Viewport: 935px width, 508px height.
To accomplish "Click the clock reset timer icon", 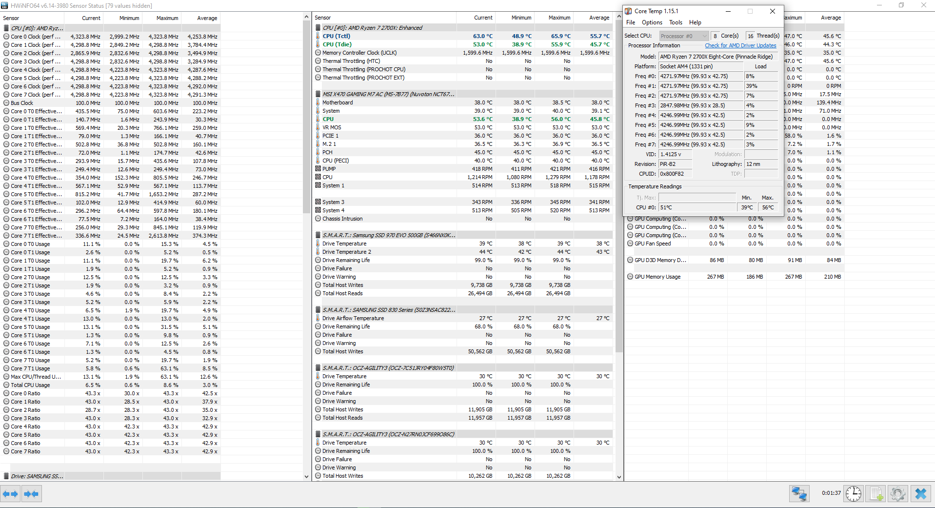I will coord(854,494).
